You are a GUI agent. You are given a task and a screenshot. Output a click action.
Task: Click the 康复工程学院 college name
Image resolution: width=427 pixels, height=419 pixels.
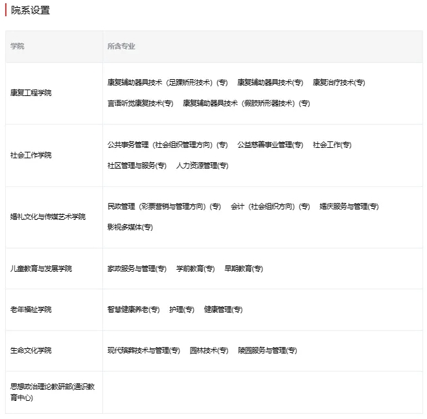coord(30,93)
